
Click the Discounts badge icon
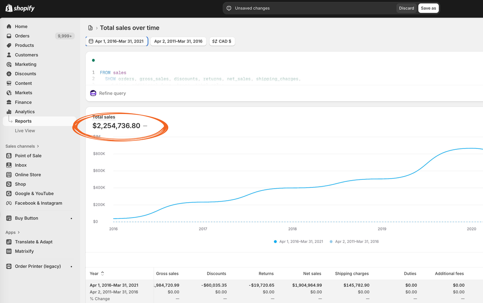[x=9, y=74]
